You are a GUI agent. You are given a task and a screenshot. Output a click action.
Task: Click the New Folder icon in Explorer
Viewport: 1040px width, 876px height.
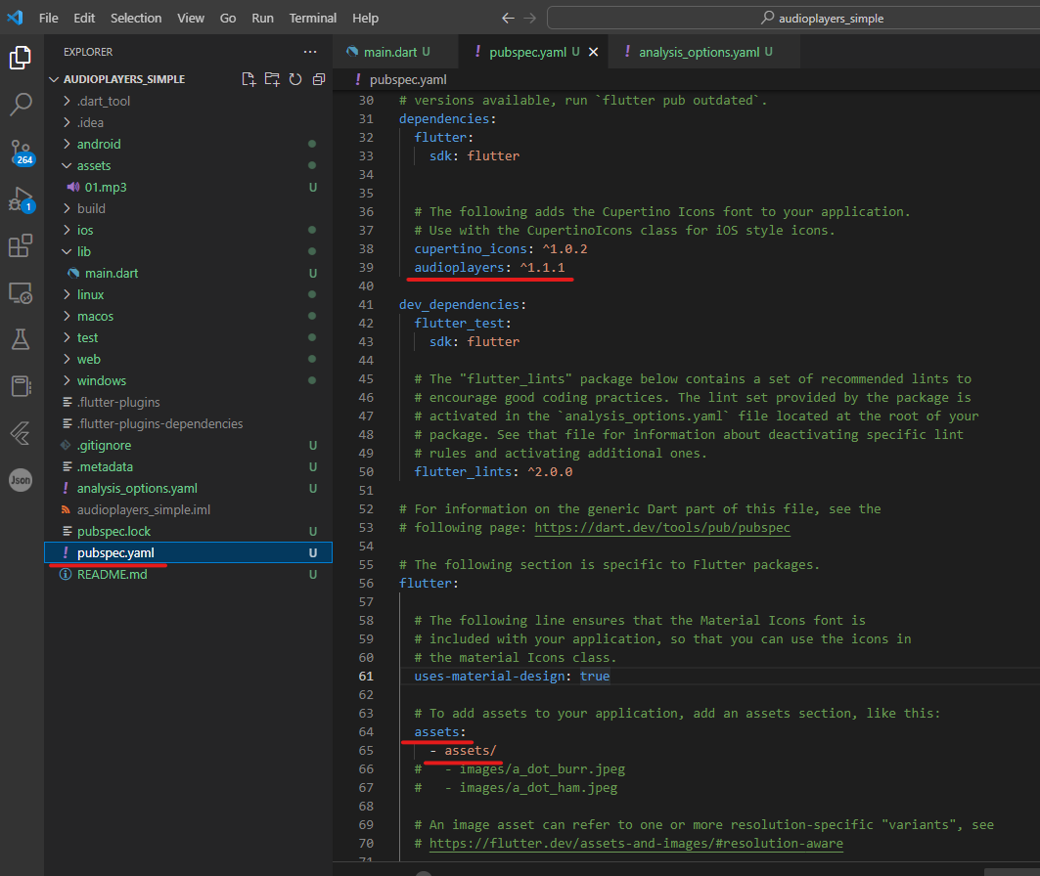272,79
